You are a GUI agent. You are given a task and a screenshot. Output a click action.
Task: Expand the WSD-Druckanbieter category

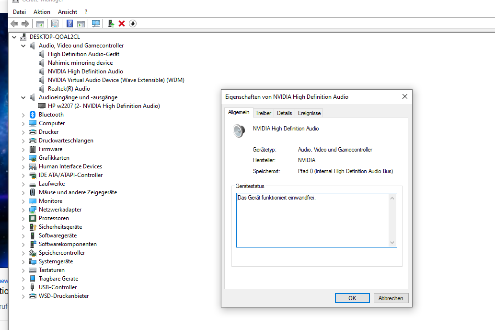coord(23,296)
